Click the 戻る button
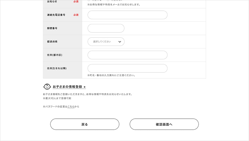Screen dimensions: 249x141 point(85,124)
